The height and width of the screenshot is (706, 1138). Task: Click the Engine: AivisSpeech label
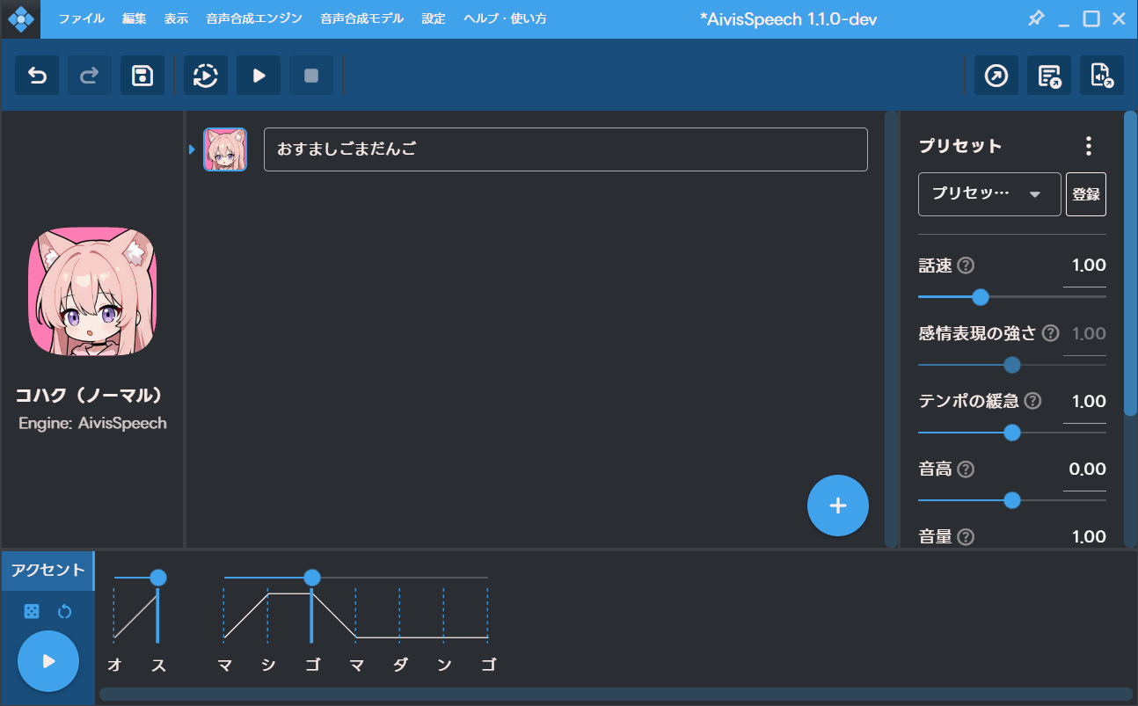point(92,423)
